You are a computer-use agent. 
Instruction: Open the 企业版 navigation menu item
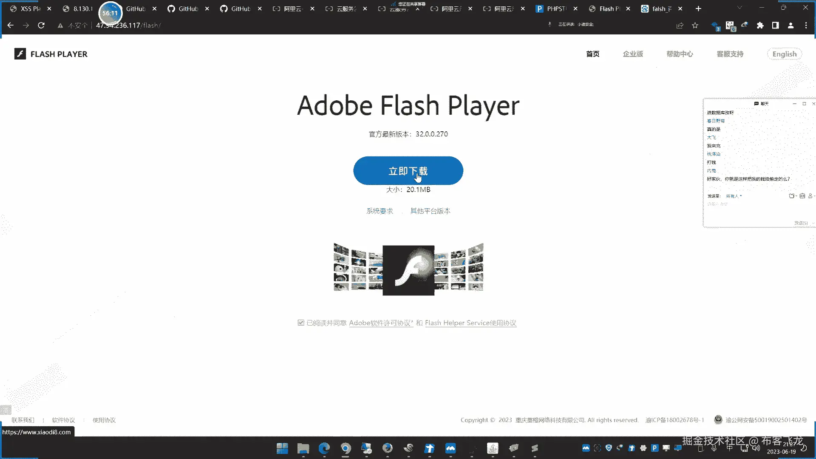(633, 54)
